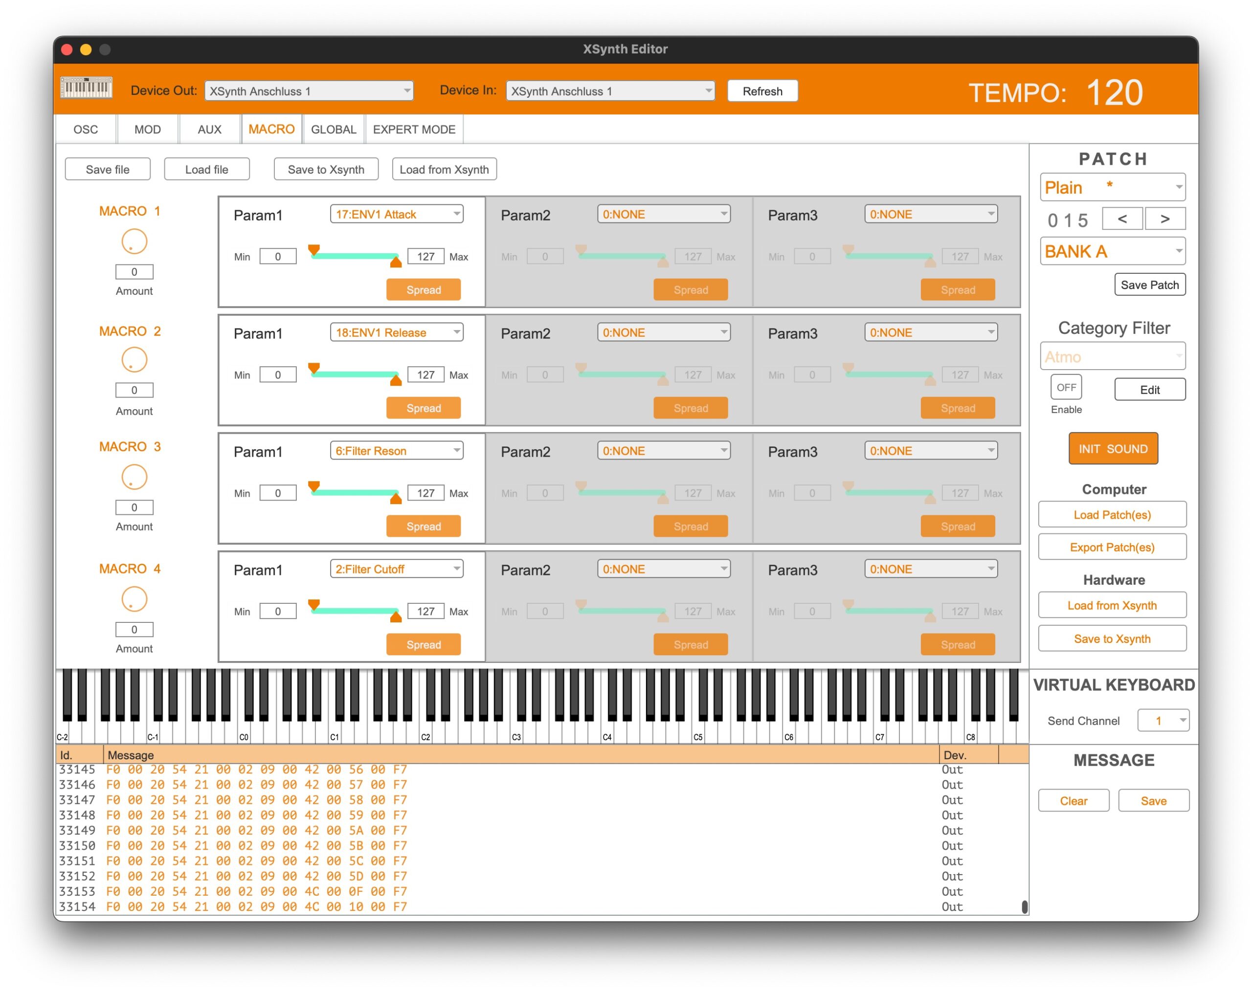Open the Device In dropdown

click(x=610, y=91)
